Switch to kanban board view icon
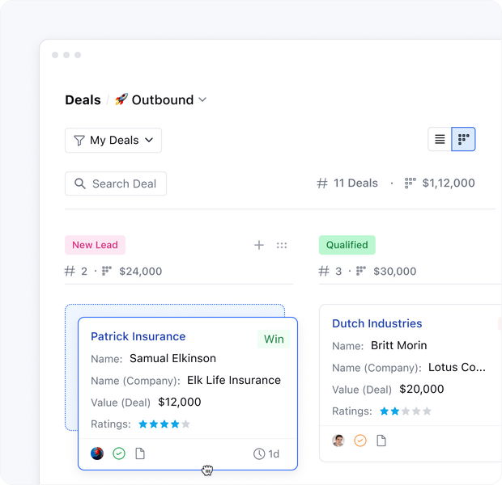Viewport: 502px width, 485px height. coord(463,139)
